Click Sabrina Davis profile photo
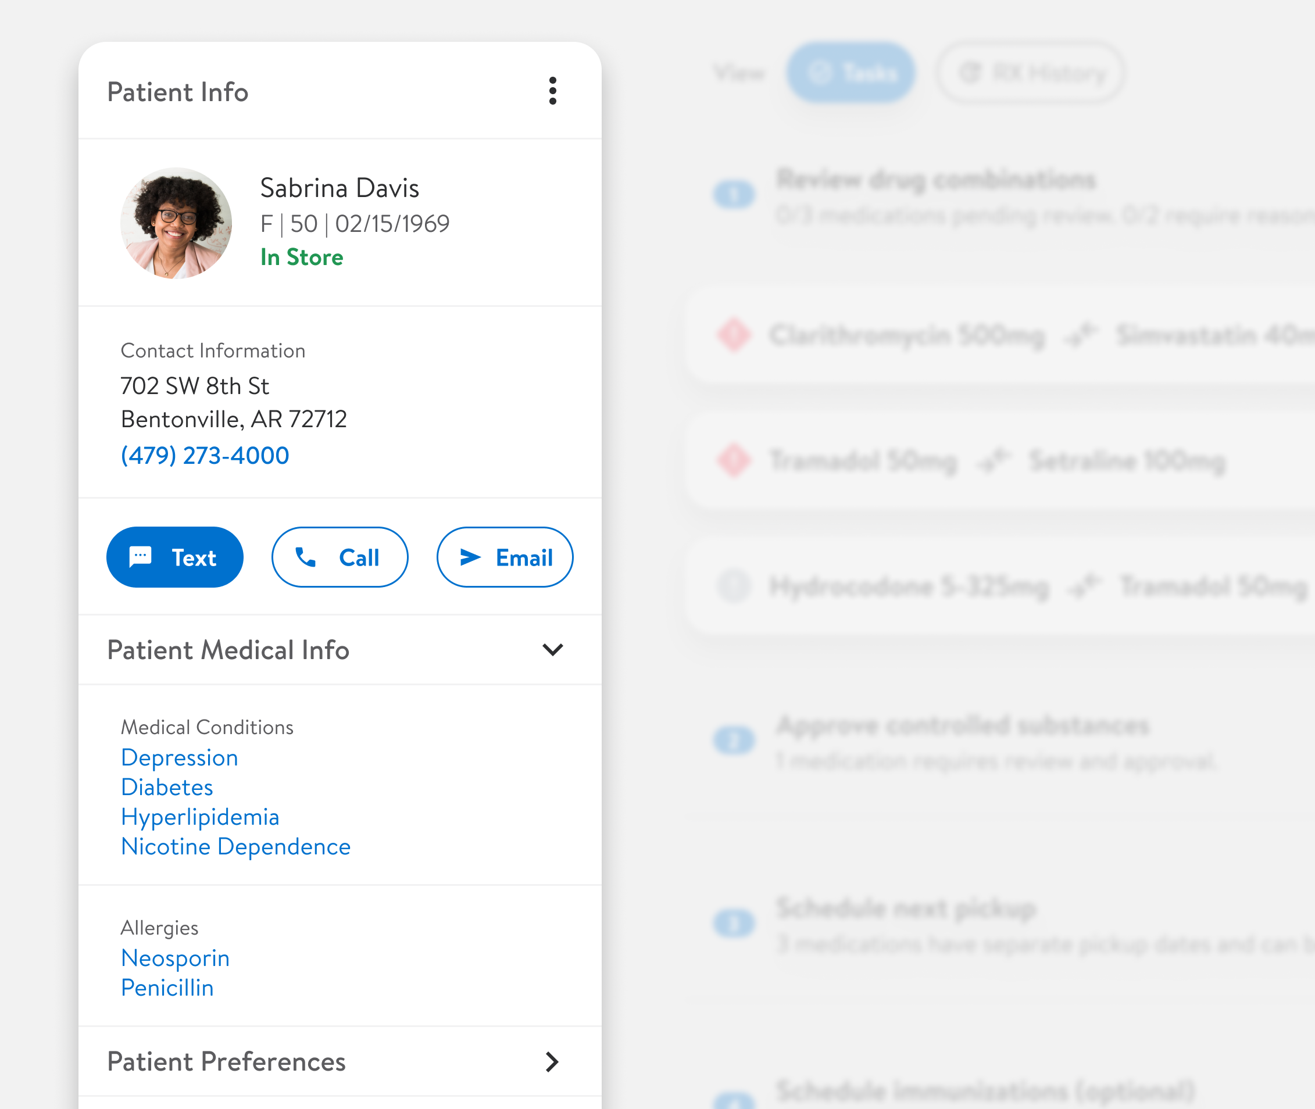This screenshot has width=1315, height=1109. [x=176, y=223]
